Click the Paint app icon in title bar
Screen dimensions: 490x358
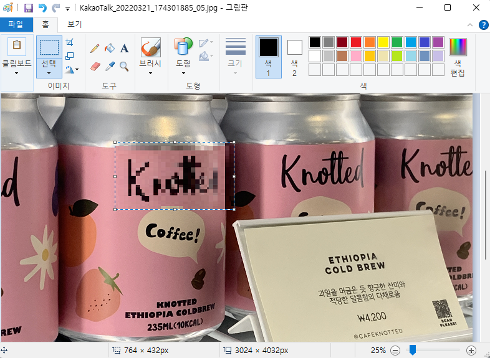8,8
